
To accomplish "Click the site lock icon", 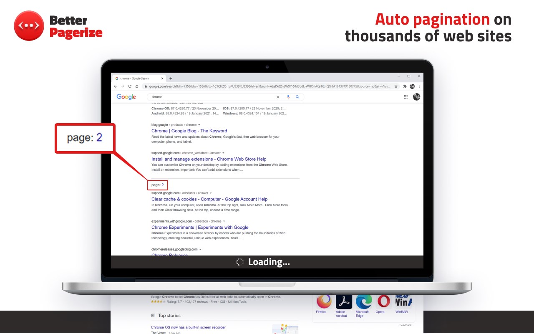I will (146, 86).
